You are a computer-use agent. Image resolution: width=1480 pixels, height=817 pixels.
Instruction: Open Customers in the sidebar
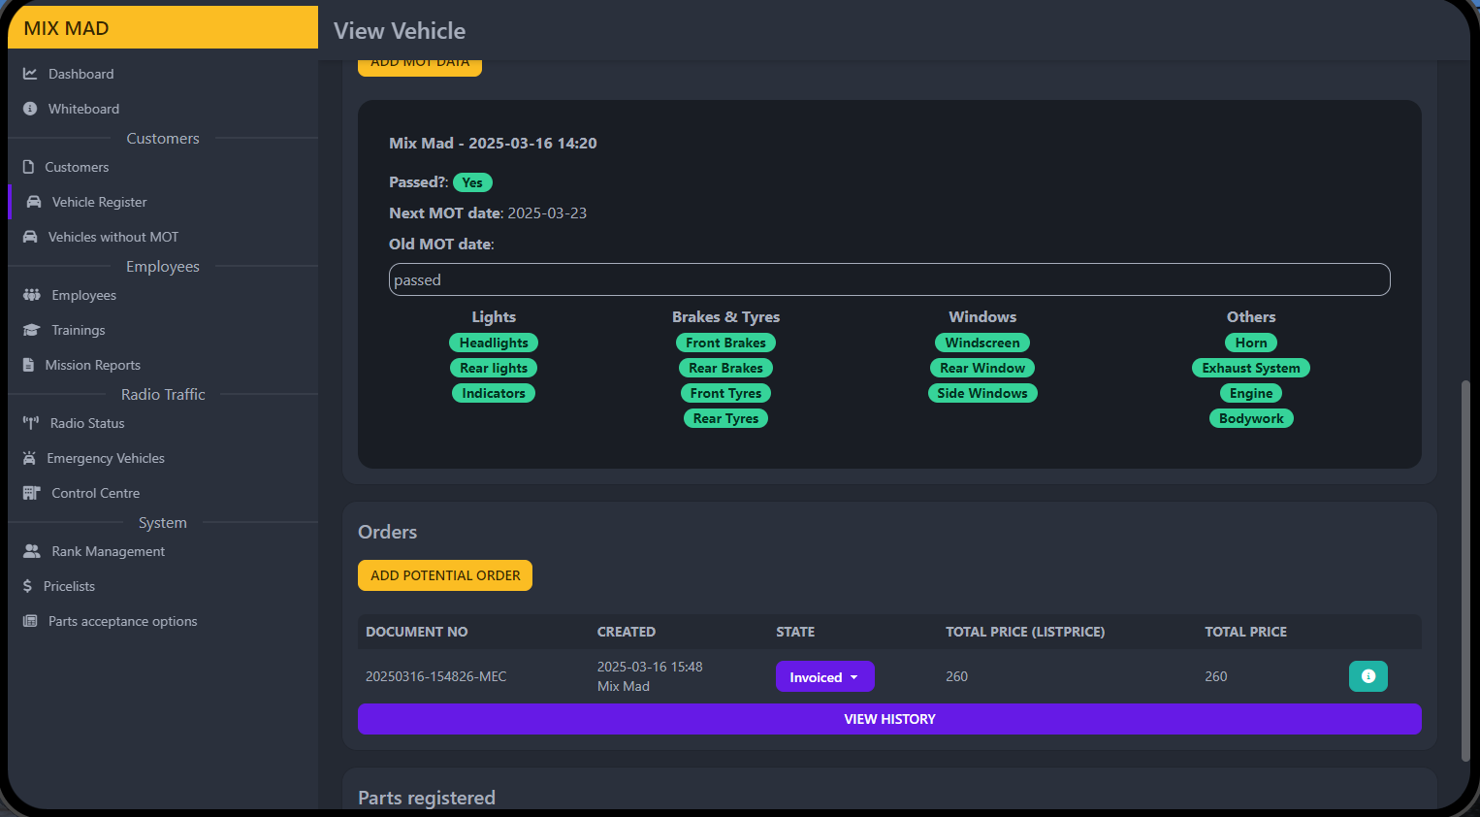click(x=77, y=167)
